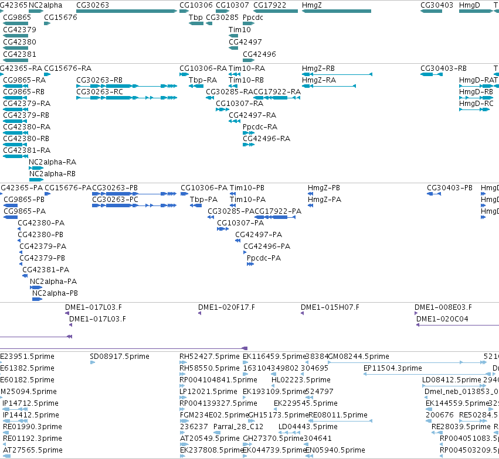Viewport: 499px width, 459px height.
Task: Select the CG42380-RA transcript label
Action: click(27, 128)
